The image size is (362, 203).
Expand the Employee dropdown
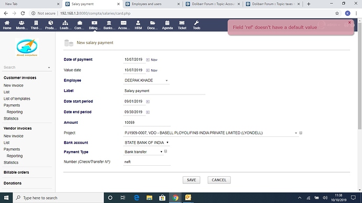click(146, 80)
